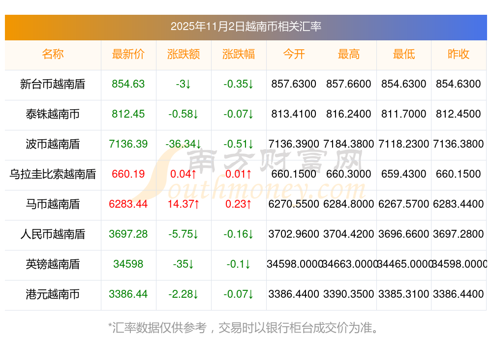Select the 涨跌额 column header
This screenshot has height=343, width=492.
click(183, 54)
